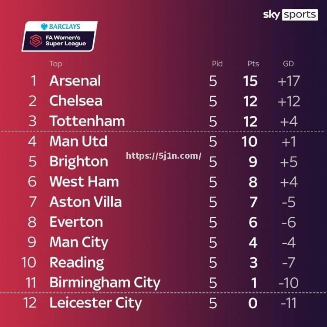This screenshot has height=327, width=327.
Task: Click the Top label header
Action: tap(56, 64)
